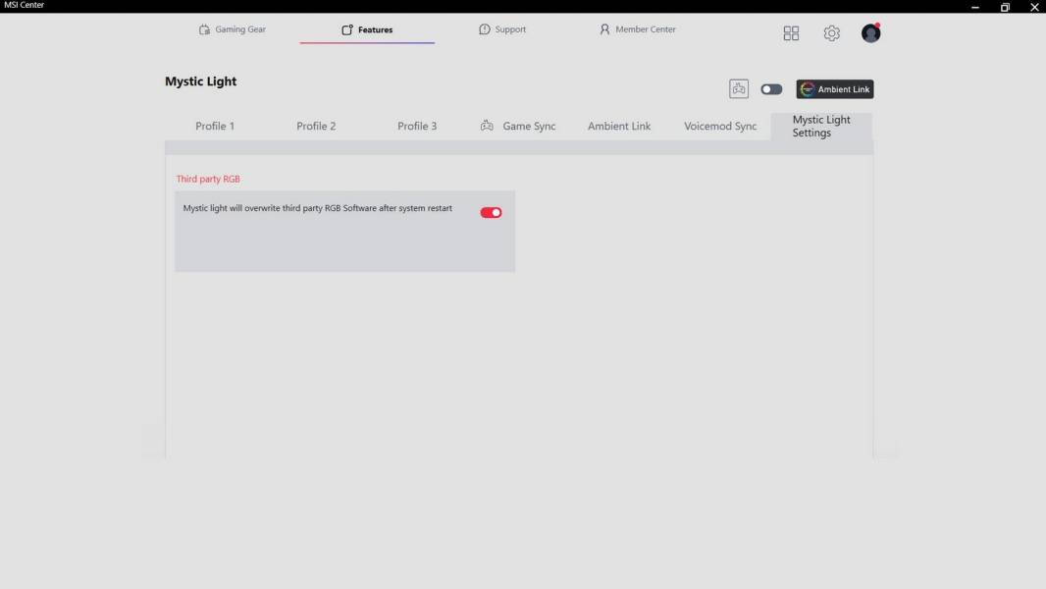Click the Member Center person icon

pos(604,29)
